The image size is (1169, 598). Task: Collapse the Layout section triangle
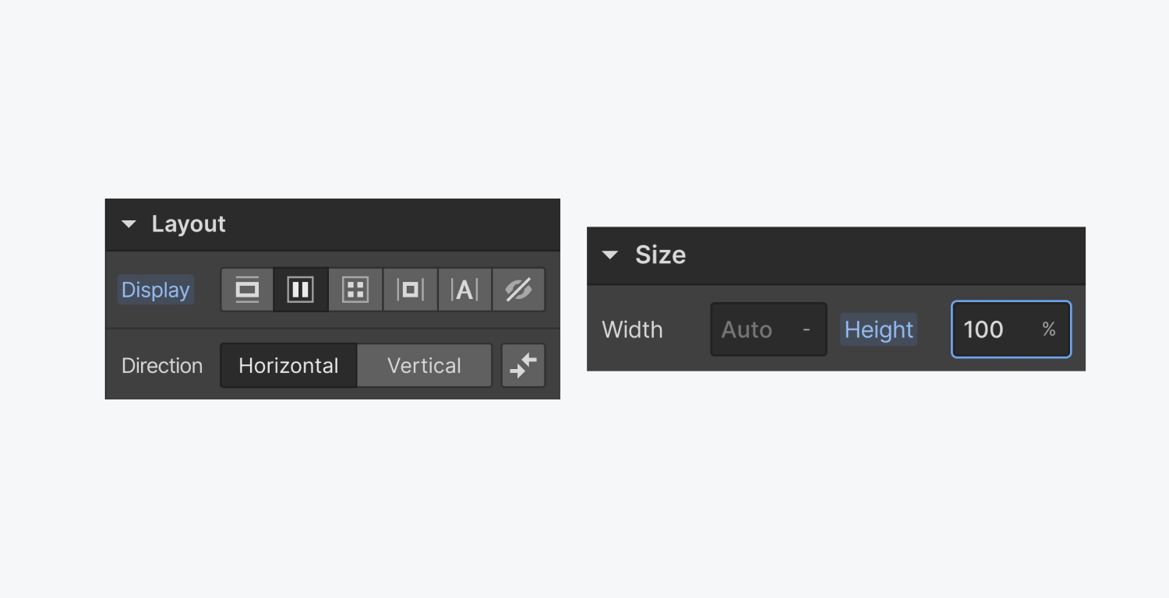[129, 224]
